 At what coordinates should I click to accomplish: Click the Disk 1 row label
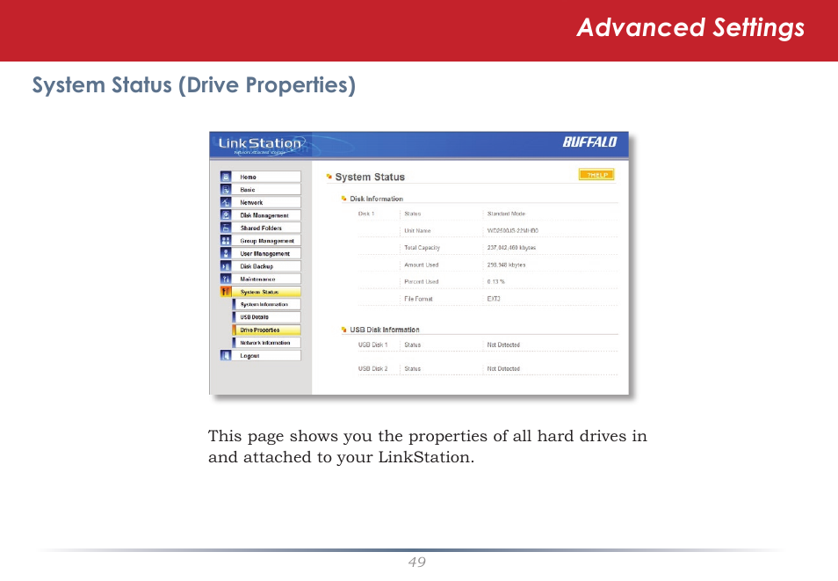[x=366, y=214]
